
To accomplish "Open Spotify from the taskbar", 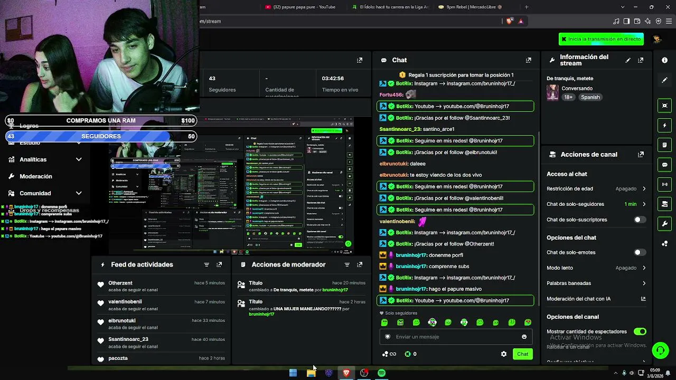I will pyautogui.click(x=381, y=373).
